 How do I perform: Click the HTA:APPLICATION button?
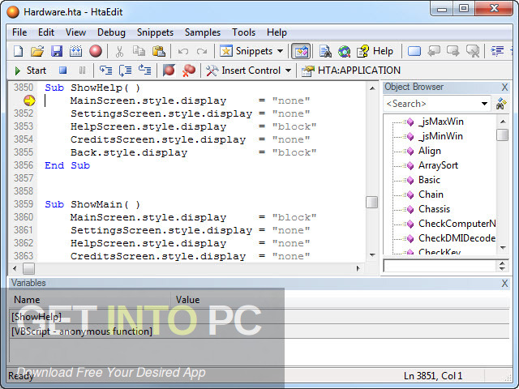click(x=350, y=71)
